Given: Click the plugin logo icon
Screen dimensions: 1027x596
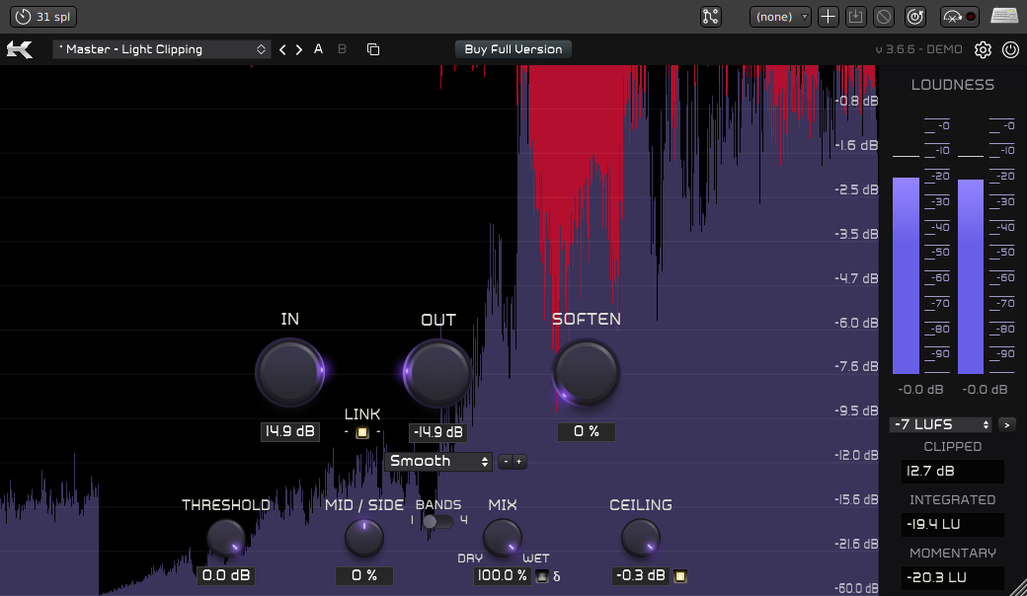Looking at the screenshot, I should click(20, 49).
